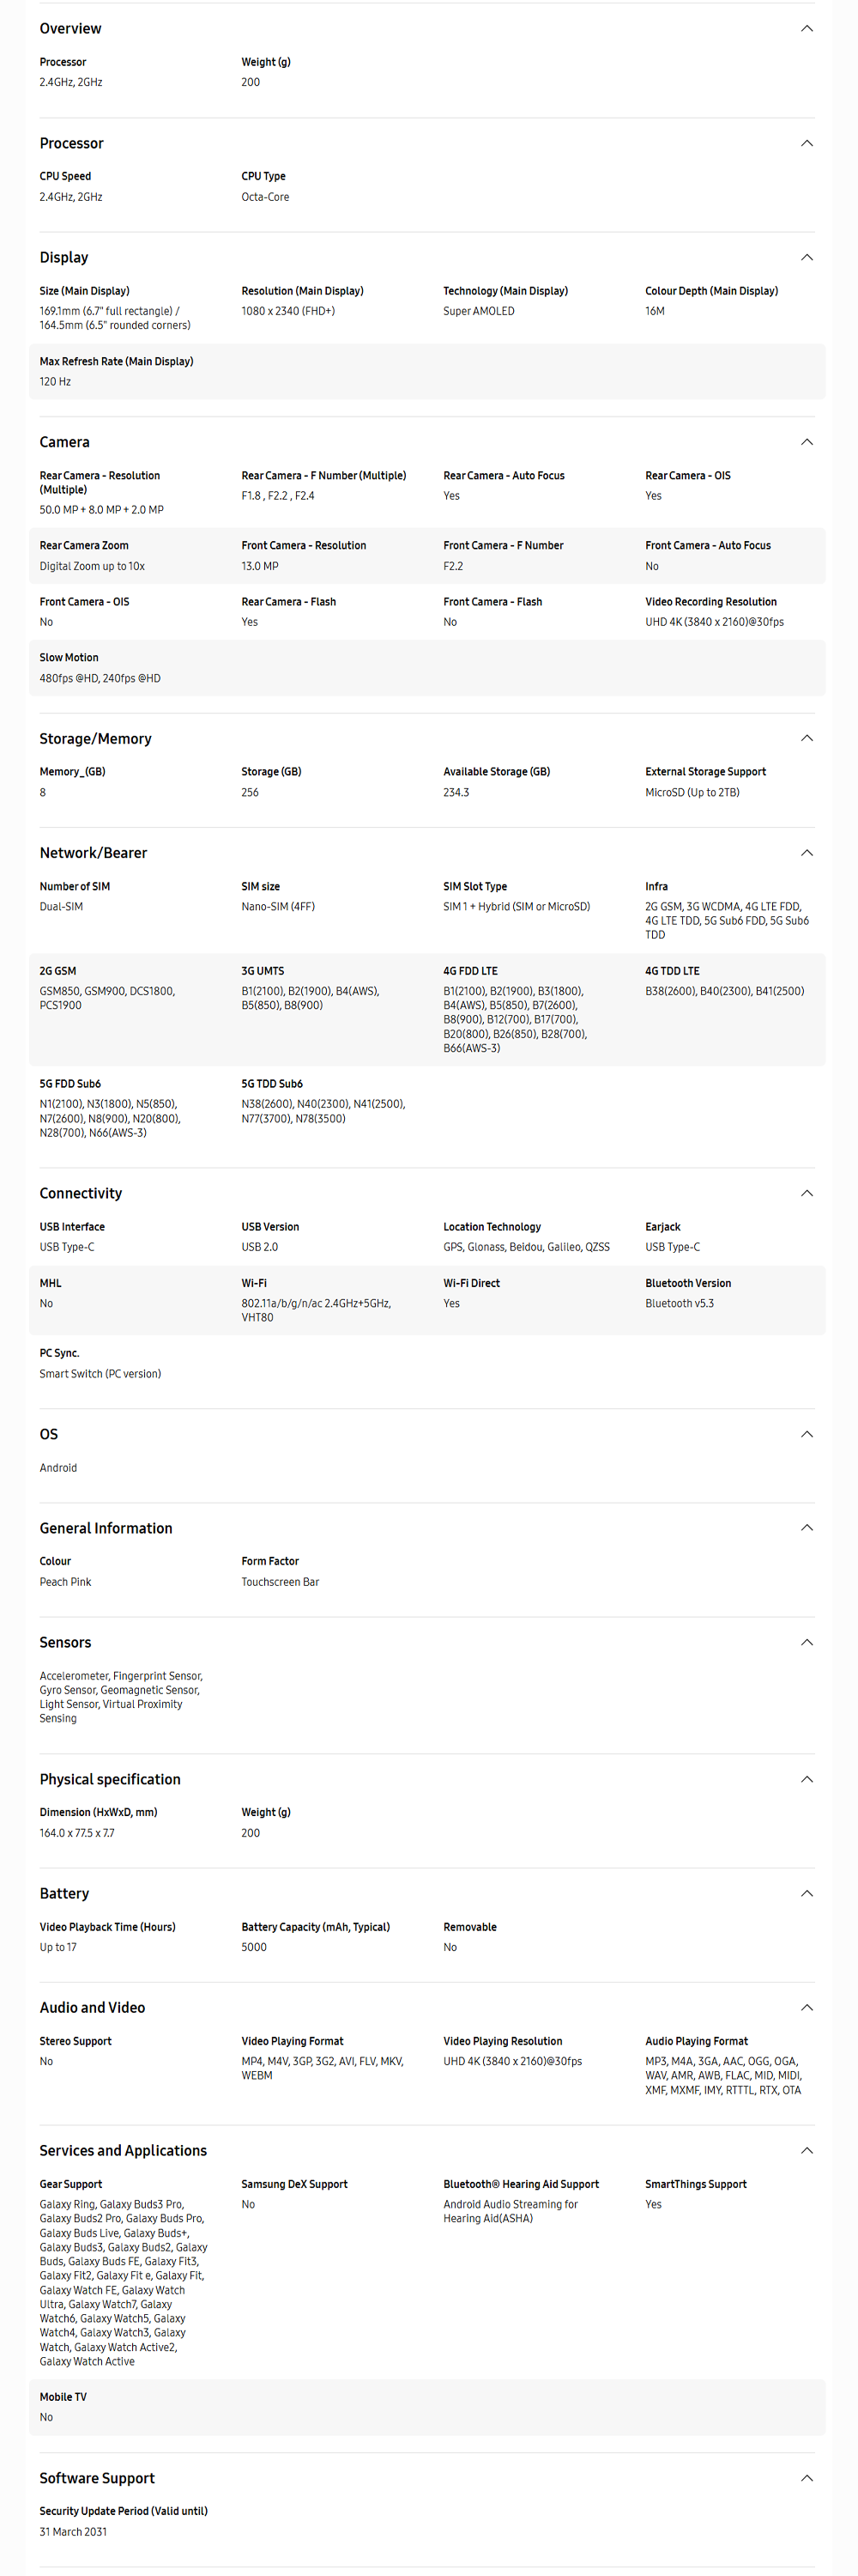The height and width of the screenshot is (2576, 858).
Task: Toggle the Sensors section chevron arrow
Action: click(807, 1642)
